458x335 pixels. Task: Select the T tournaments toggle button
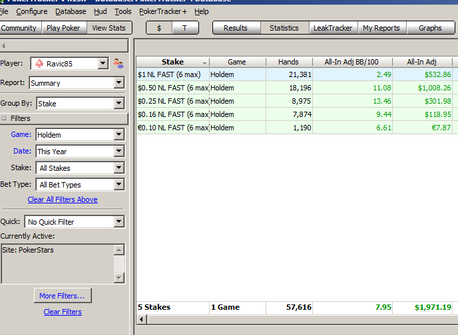pyautogui.click(x=185, y=28)
